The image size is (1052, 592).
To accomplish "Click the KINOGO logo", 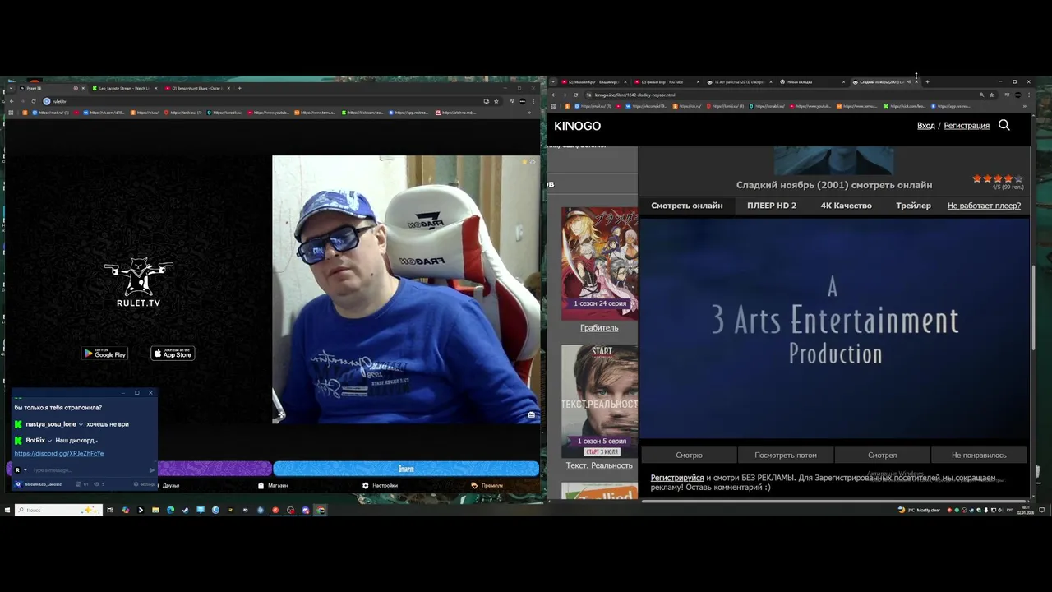I will 577,126.
